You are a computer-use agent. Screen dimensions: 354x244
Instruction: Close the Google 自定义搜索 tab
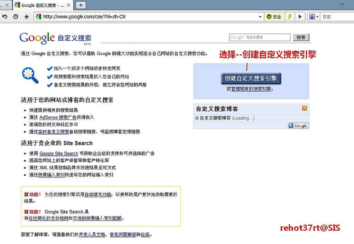click(x=69, y=5)
